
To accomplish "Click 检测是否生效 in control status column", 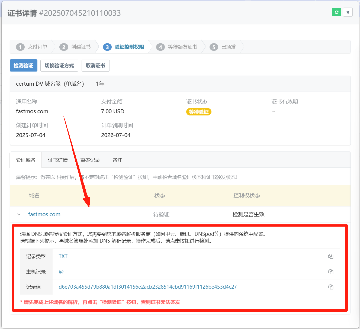I will 248,214.
